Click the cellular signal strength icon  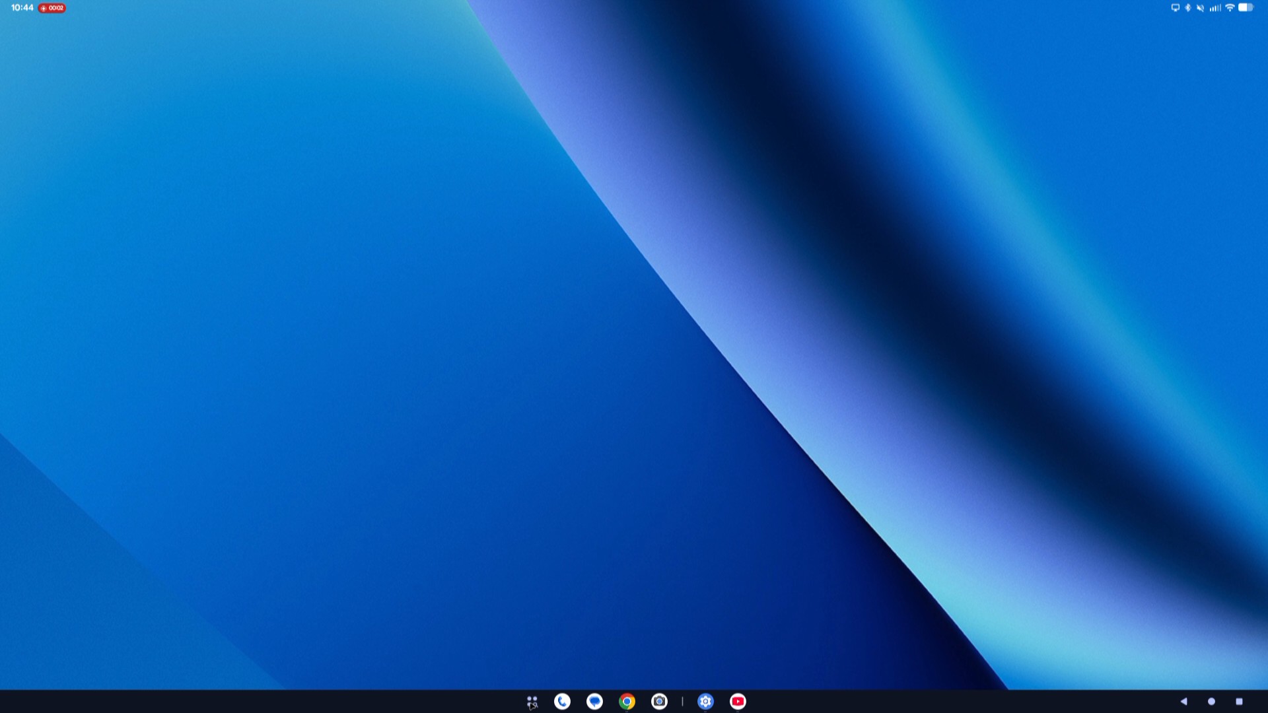click(1215, 8)
